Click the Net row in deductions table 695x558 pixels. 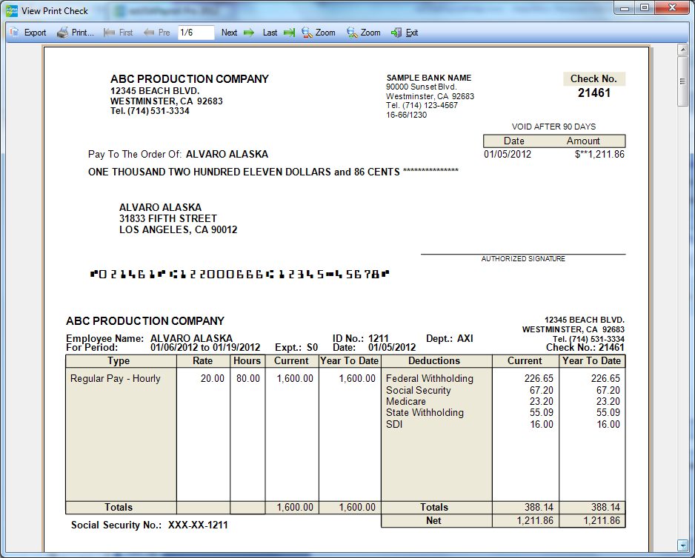tap(434, 521)
